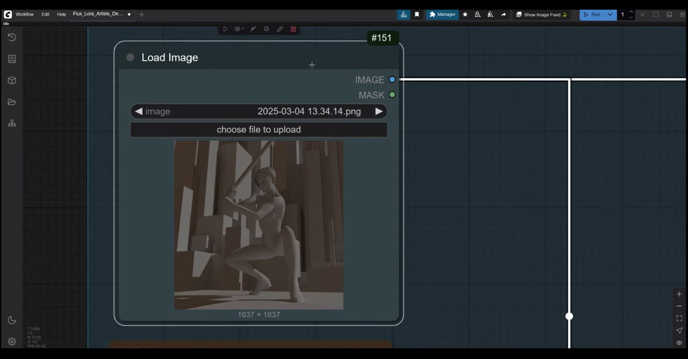Open the Edit menu

tap(46, 15)
